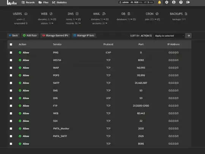Open the Statistics menu item
The image size is (205, 154).
(x=60, y=3)
